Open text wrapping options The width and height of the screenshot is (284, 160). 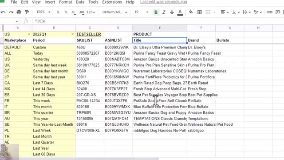247,12
